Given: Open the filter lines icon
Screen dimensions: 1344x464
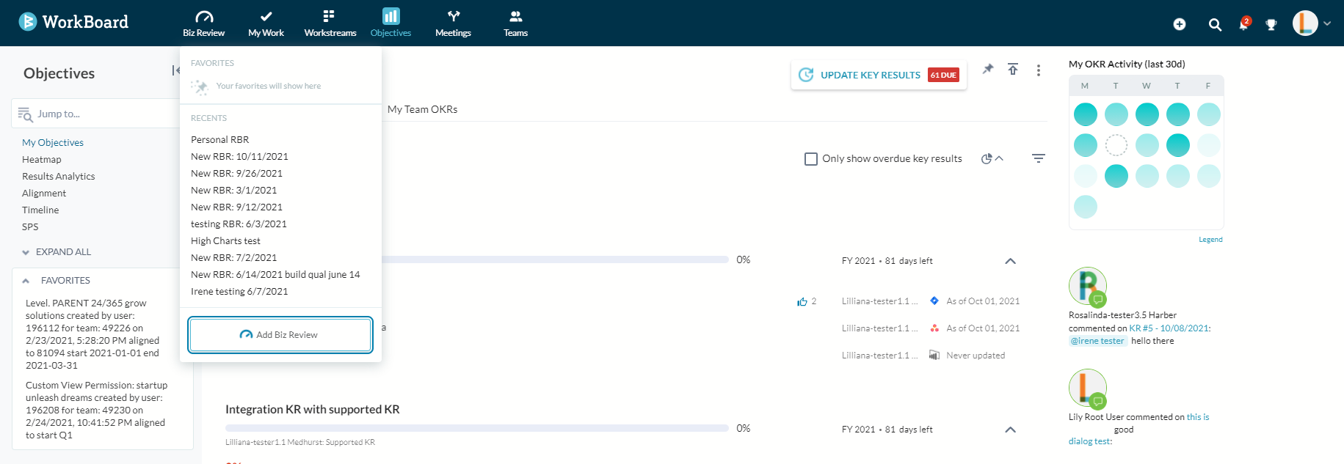Looking at the screenshot, I should 1038,158.
